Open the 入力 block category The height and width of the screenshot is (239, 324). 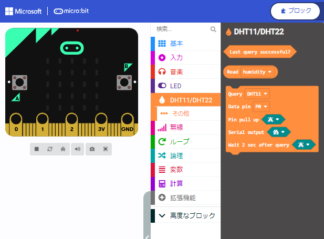[185, 58]
